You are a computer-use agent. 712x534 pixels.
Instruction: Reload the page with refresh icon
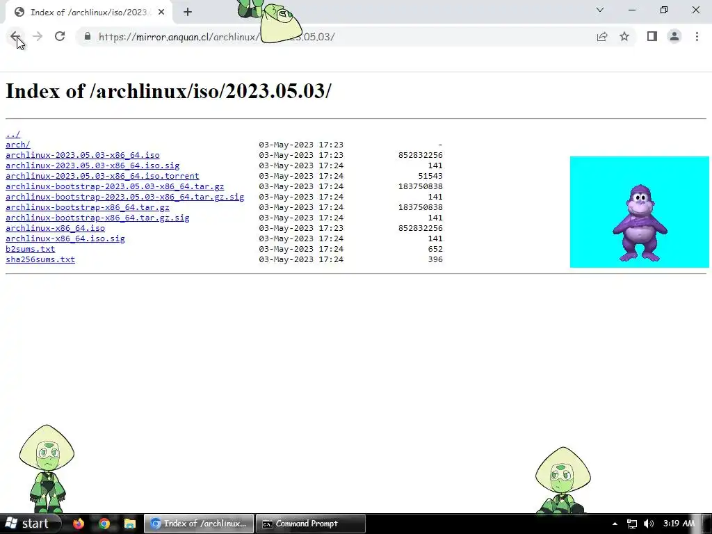pyautogui.click(x=60, y=36)
